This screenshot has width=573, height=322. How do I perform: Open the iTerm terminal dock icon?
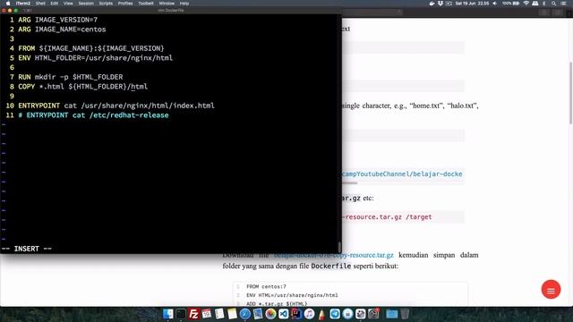point(181,314)
